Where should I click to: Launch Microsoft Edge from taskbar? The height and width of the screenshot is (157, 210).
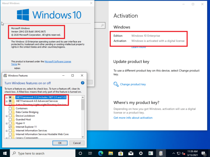100,153
